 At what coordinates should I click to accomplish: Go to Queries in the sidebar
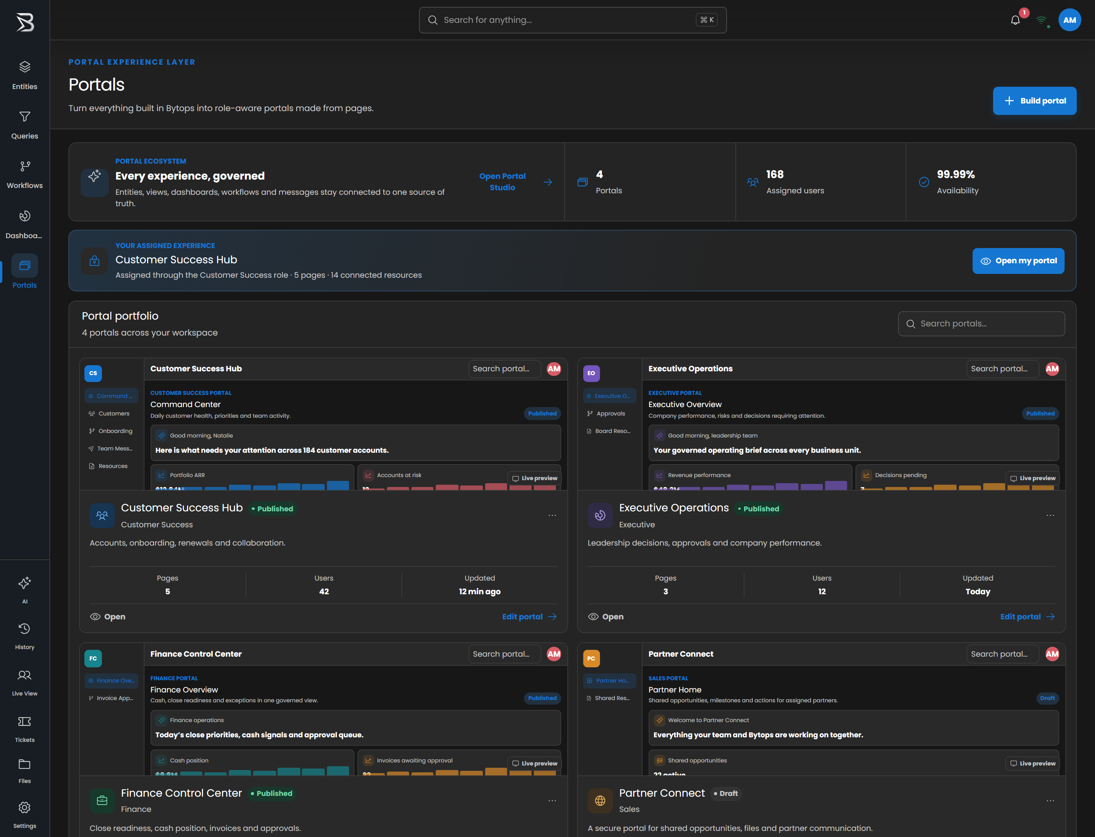coord(24,125)
